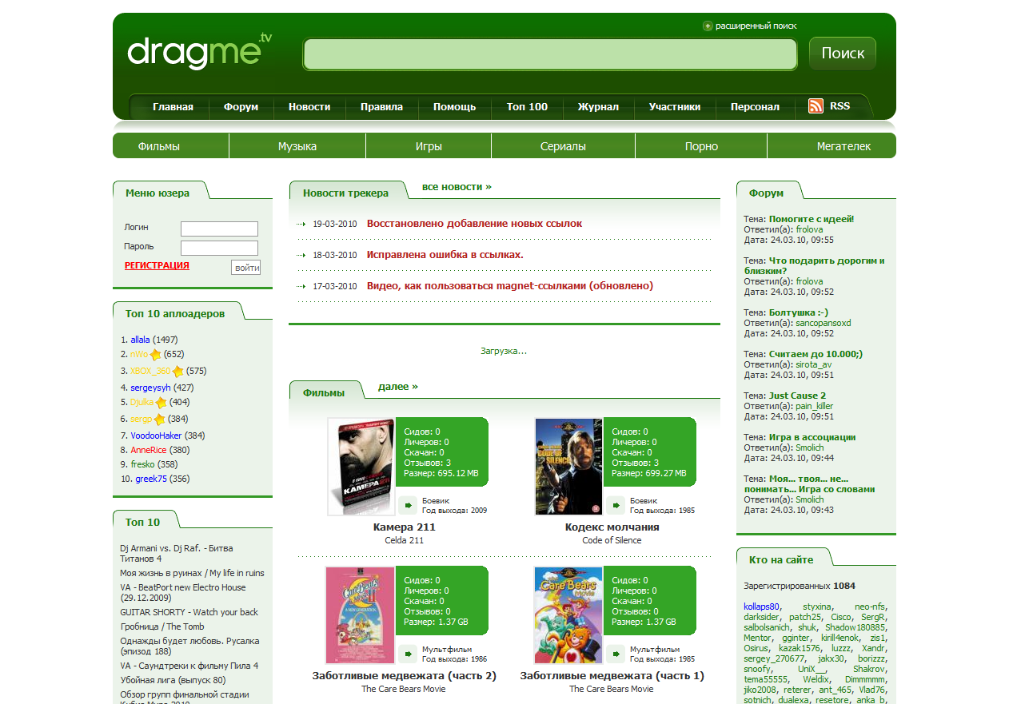Open forum topic Болтушка :-)

pos(799,312)
